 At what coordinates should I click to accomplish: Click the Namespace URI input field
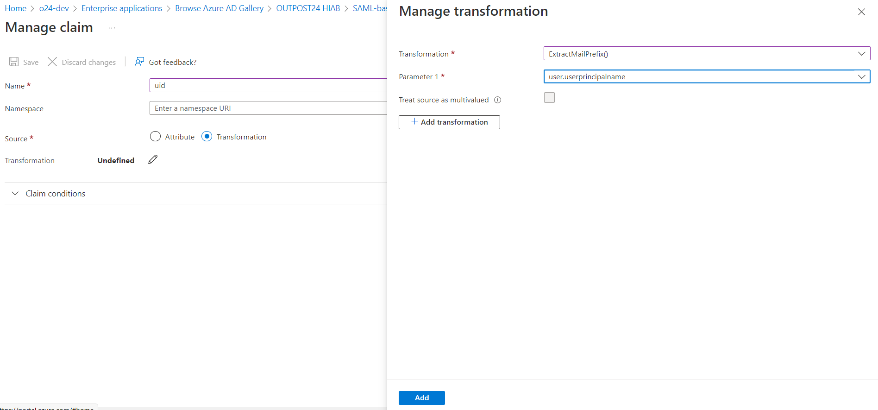(269, 108)
